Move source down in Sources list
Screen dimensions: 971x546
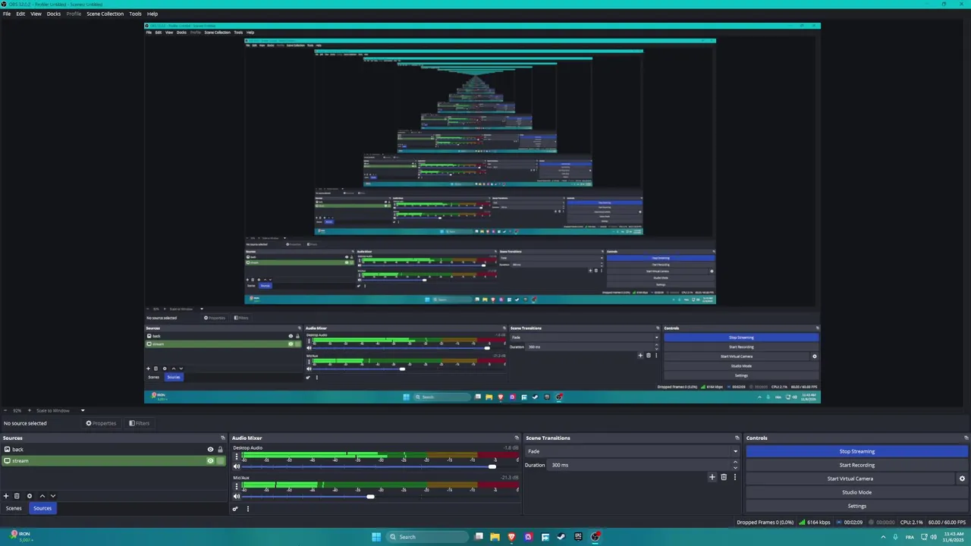coord(52,496)
